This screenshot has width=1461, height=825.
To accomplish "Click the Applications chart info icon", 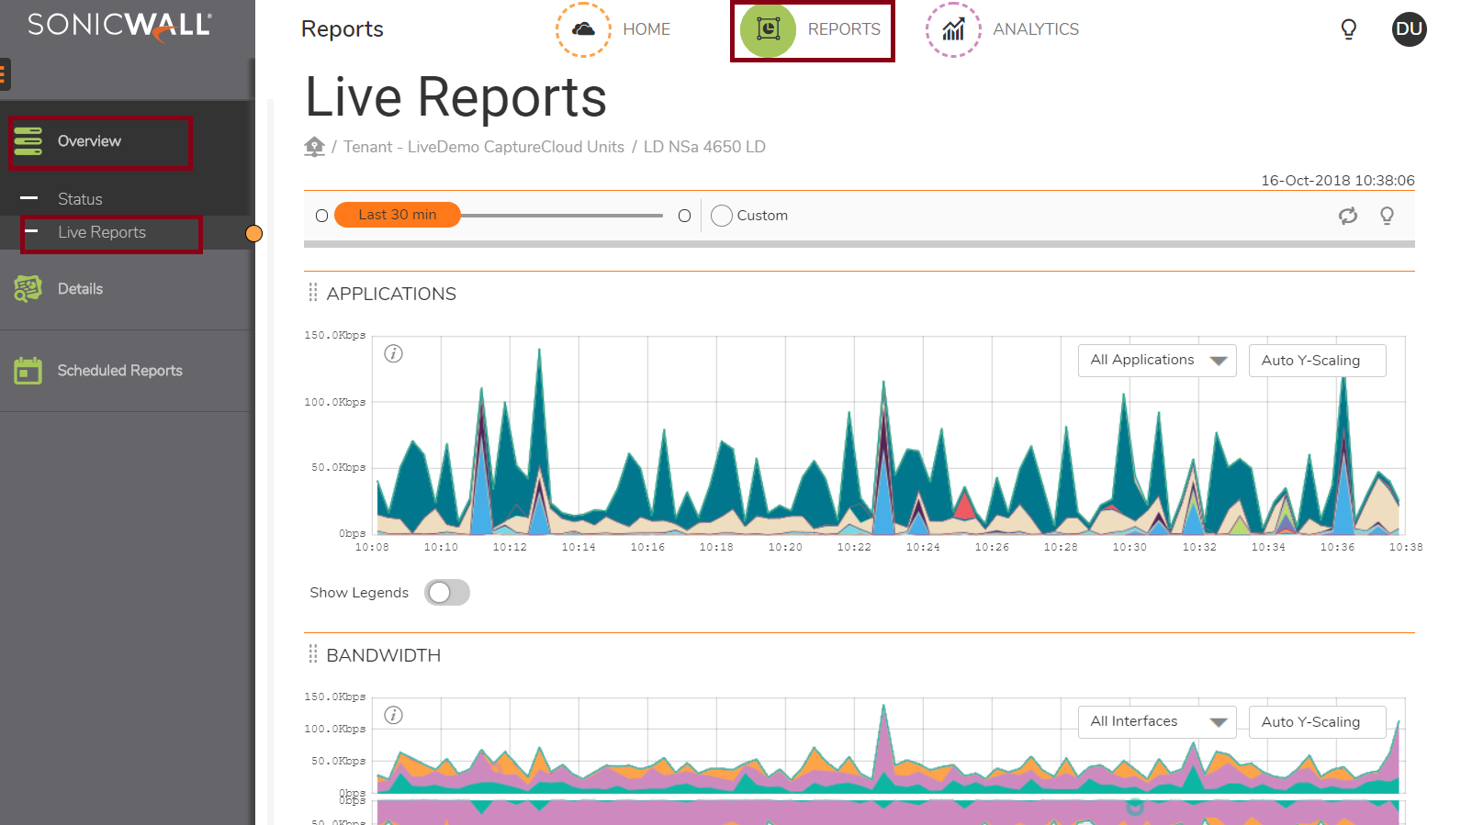I will point(394,353).
